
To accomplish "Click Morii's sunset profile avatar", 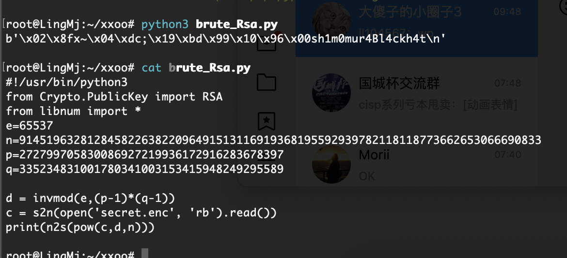I will click(331, 164).
